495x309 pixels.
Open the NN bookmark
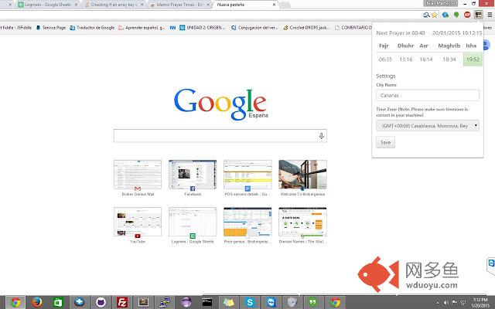172,28
